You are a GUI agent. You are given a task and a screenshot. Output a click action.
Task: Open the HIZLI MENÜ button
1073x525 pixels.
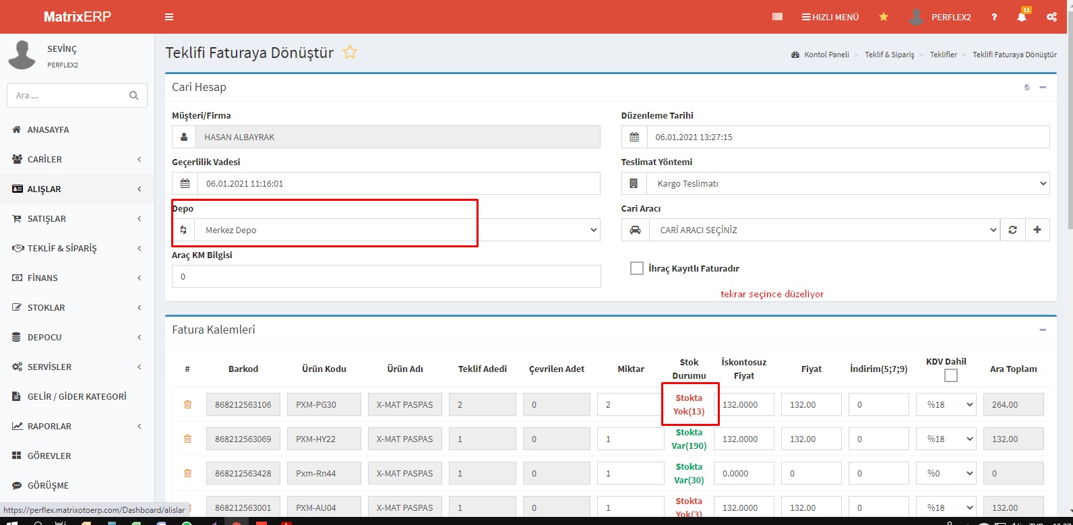[830, 17]
